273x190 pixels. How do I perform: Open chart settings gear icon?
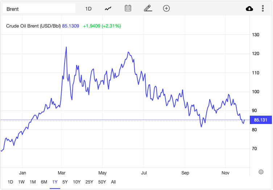tap(261, 172)
